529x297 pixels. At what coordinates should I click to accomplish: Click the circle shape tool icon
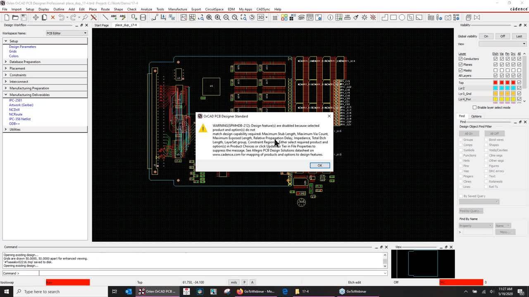[x=402, y=17]
